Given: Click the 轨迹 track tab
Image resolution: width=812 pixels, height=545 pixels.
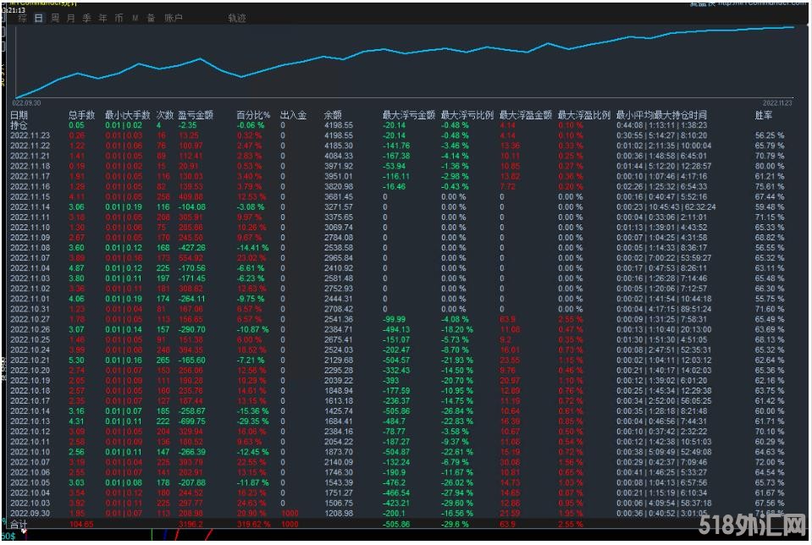Looking at the screenshot, I should (237, 18).
